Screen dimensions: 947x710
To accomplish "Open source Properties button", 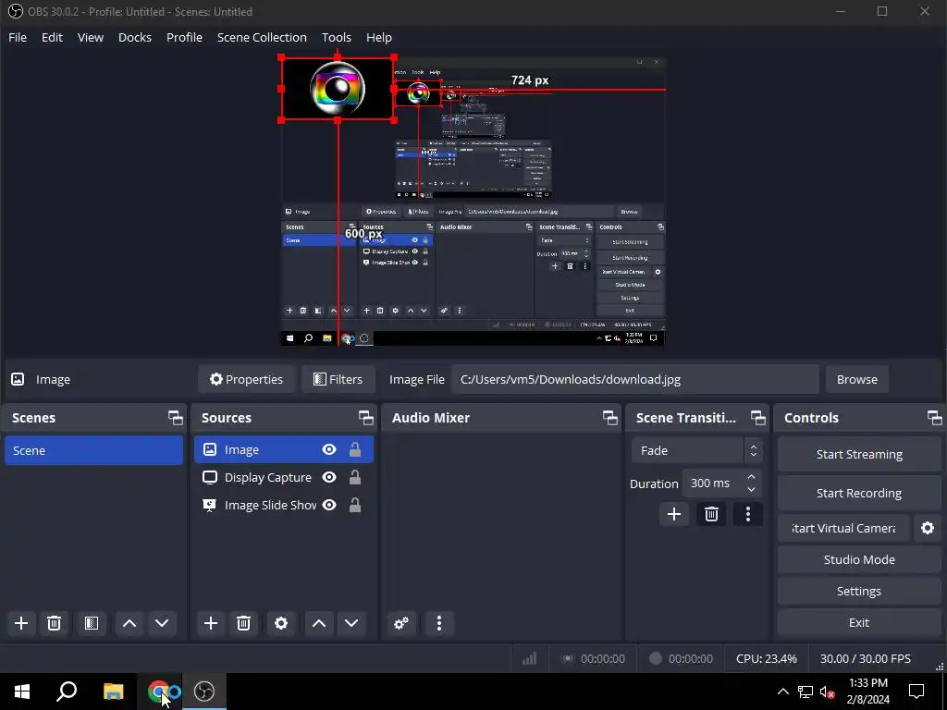I will (246, 379).
